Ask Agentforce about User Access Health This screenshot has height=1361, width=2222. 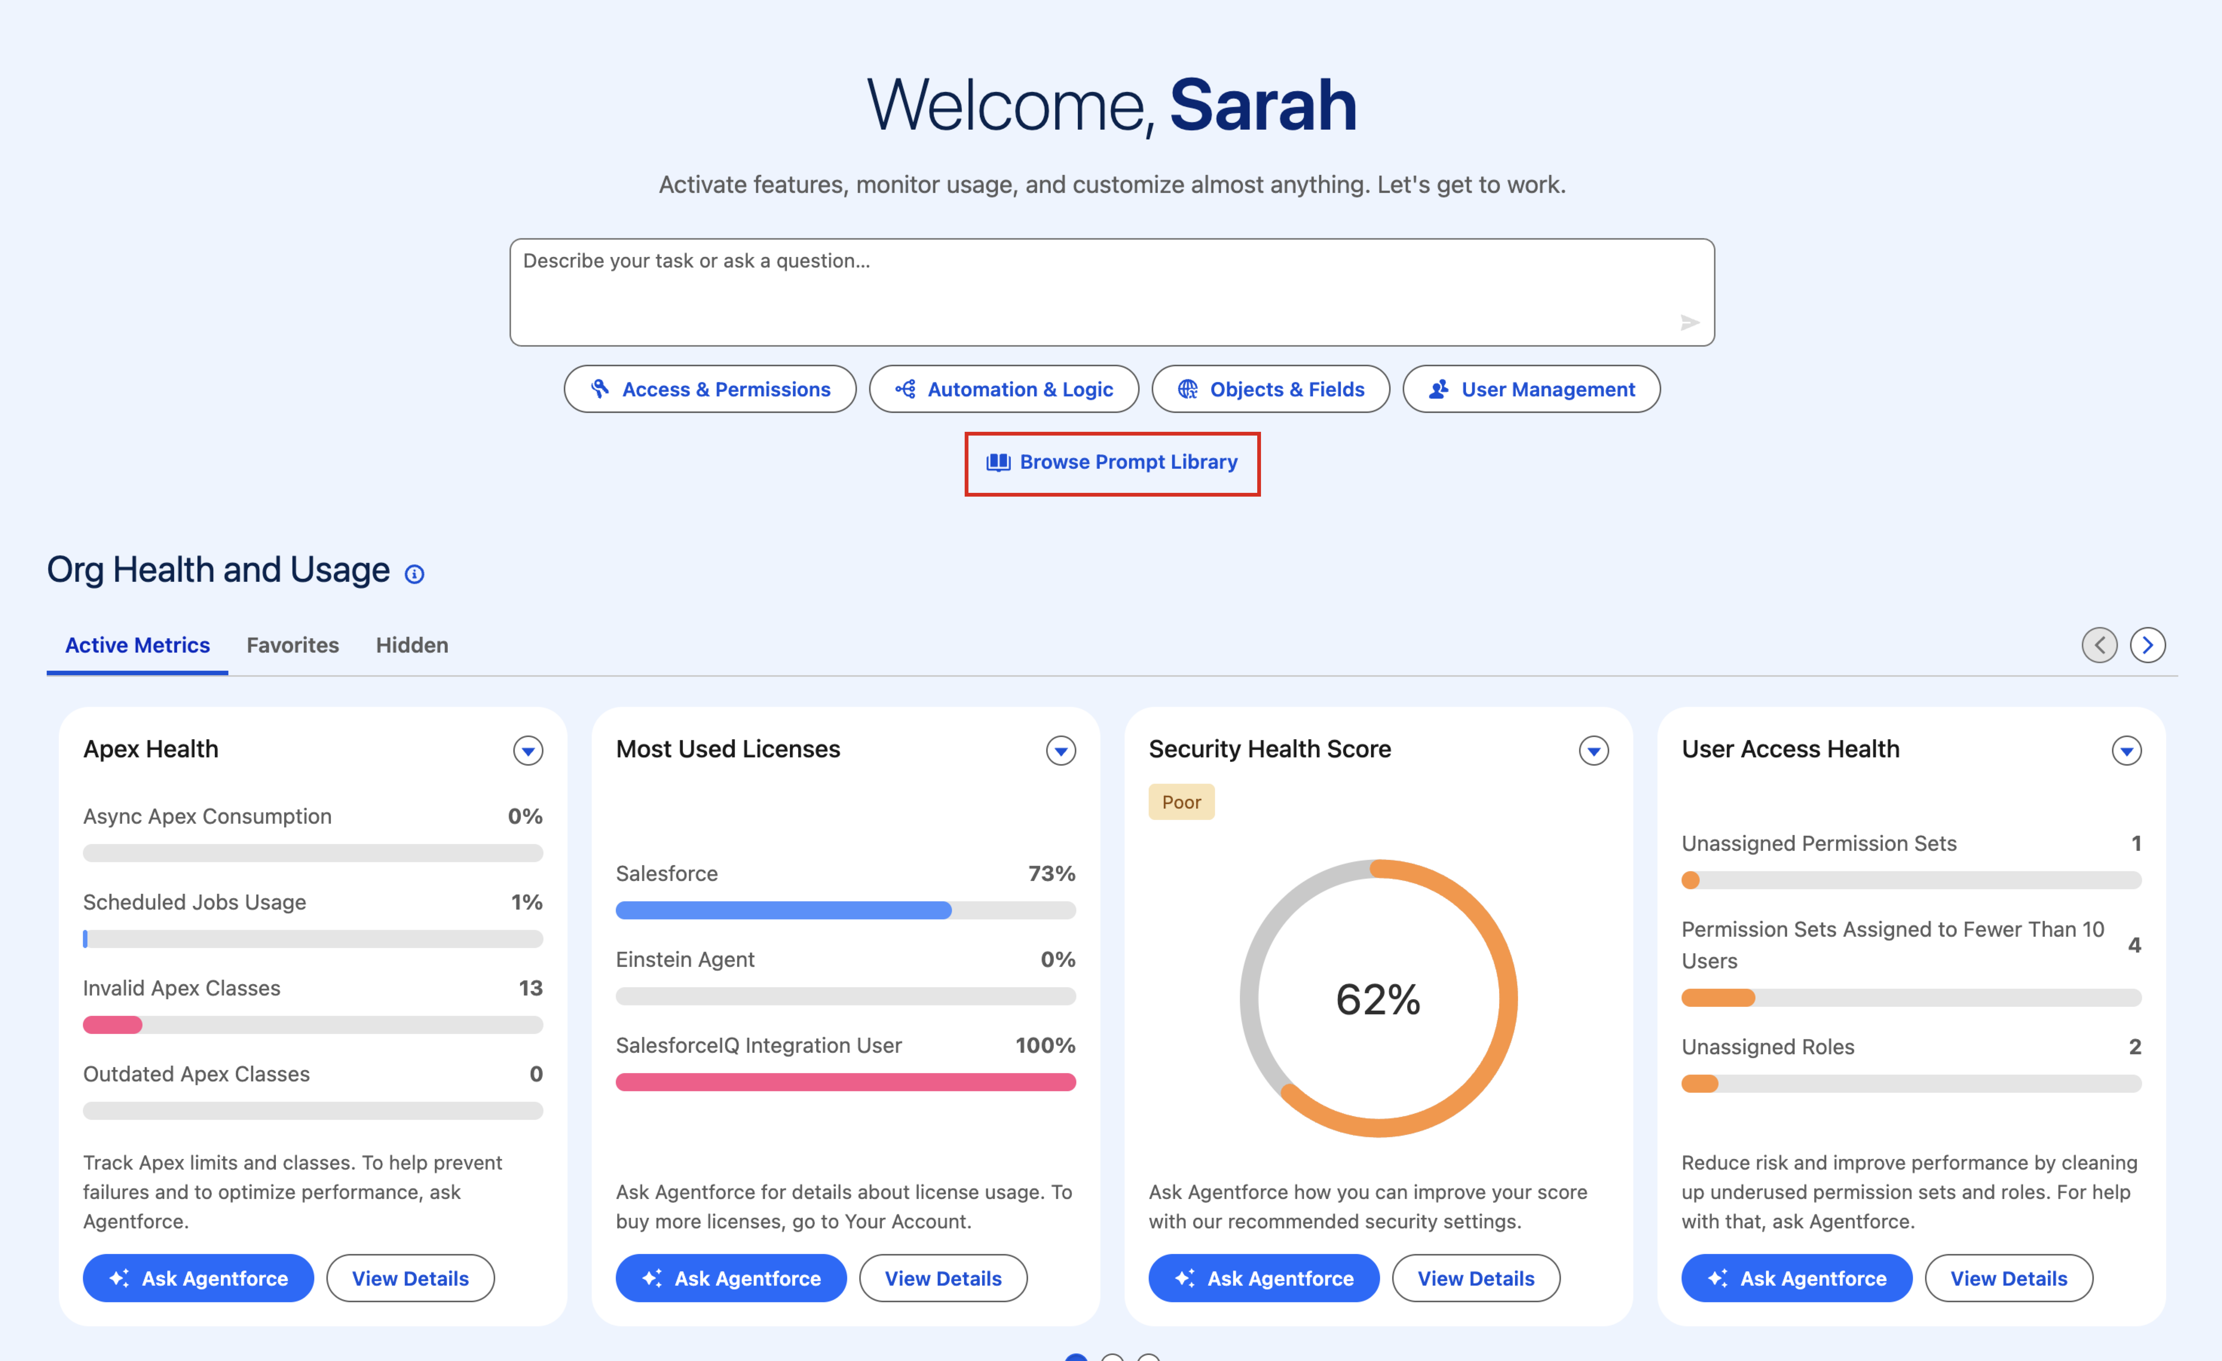[x=1797, y=1278]
